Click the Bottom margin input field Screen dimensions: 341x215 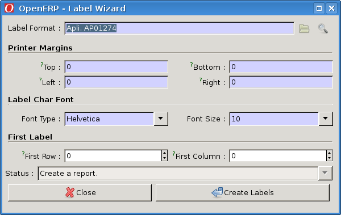pyautogui.click(x=281, y=67)
